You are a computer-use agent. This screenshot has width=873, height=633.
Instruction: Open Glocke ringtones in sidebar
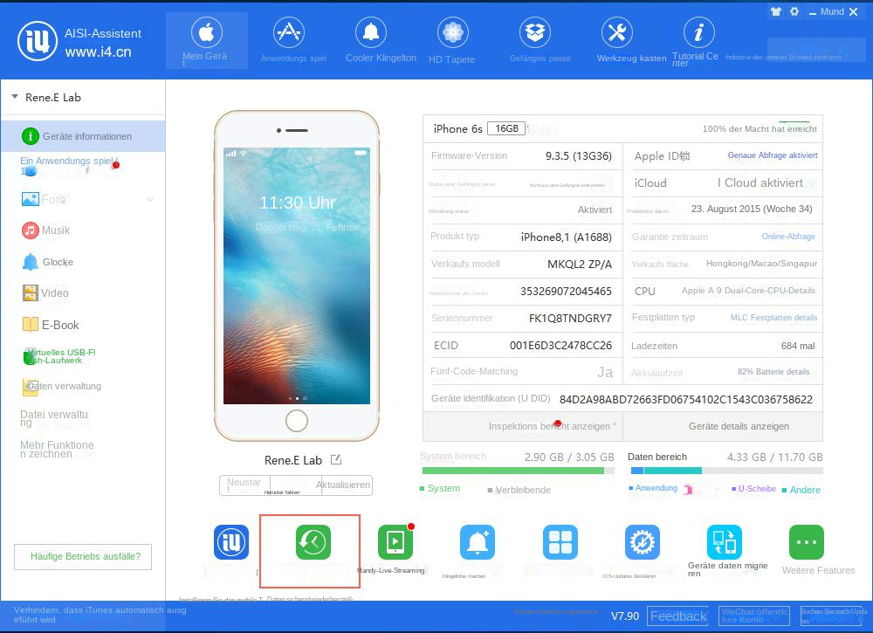(47, 262)
